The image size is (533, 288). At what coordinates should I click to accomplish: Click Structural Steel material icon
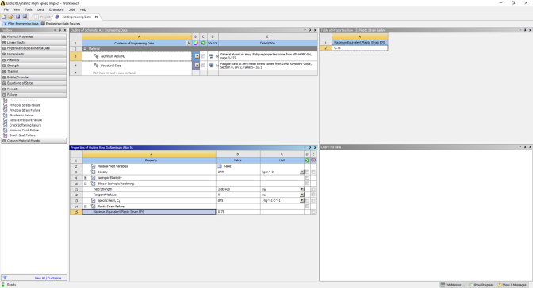[x=97, y=66]
